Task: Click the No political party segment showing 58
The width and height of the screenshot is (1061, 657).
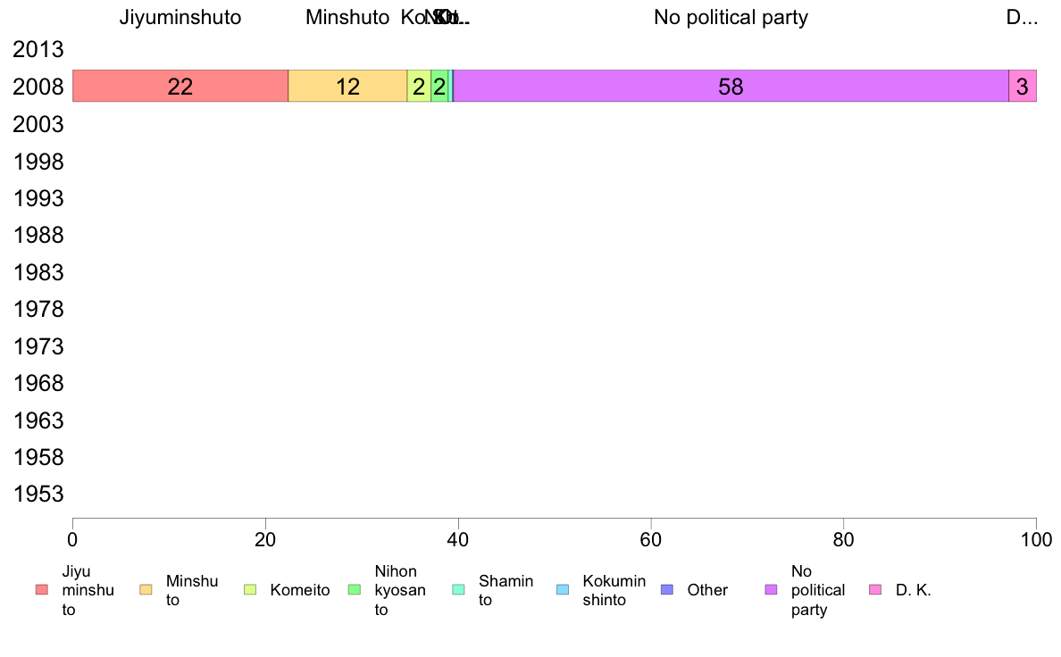Action: (731, 86)
